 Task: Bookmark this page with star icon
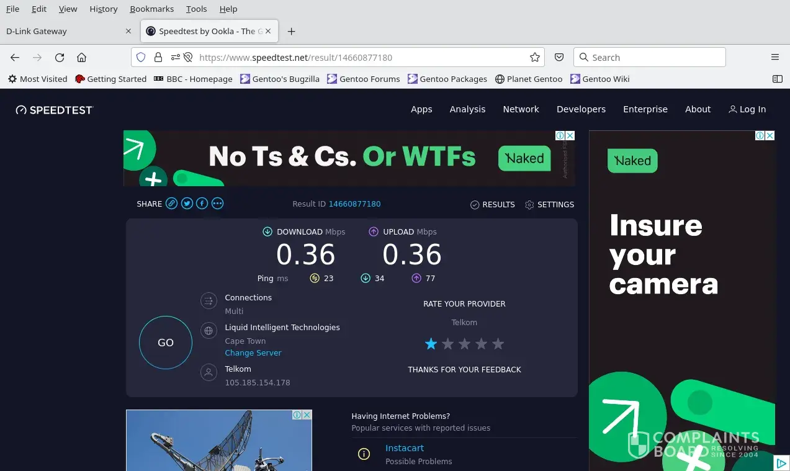[x=534, y=58]
